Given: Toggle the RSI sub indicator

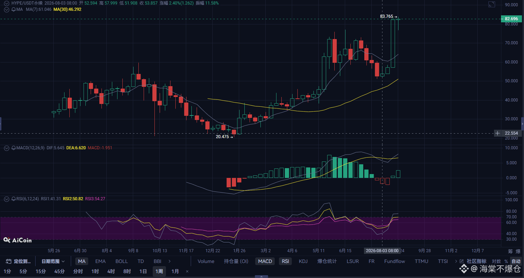Looking at the screenshot, I should point(286,261).
